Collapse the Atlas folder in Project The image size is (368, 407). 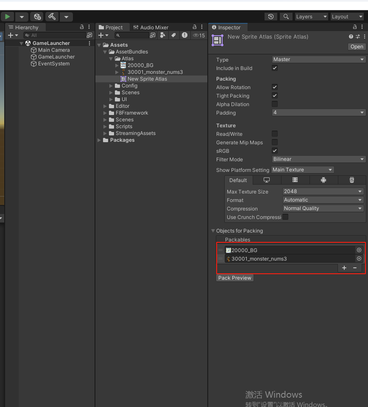111,59
